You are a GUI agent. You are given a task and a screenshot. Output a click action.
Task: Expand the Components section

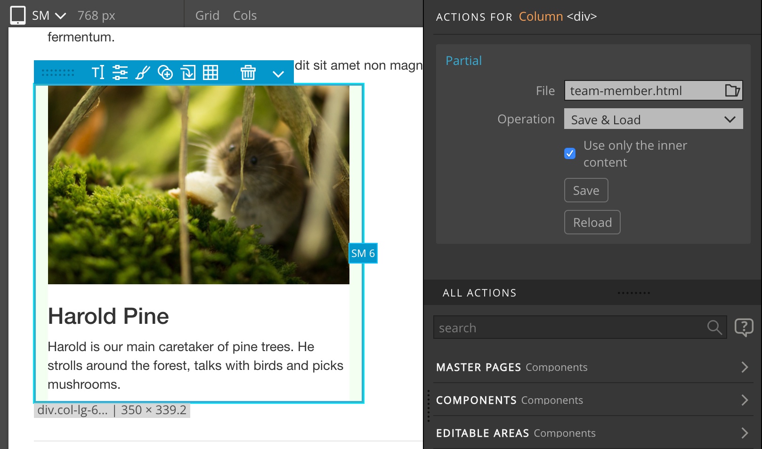point(593,400)
